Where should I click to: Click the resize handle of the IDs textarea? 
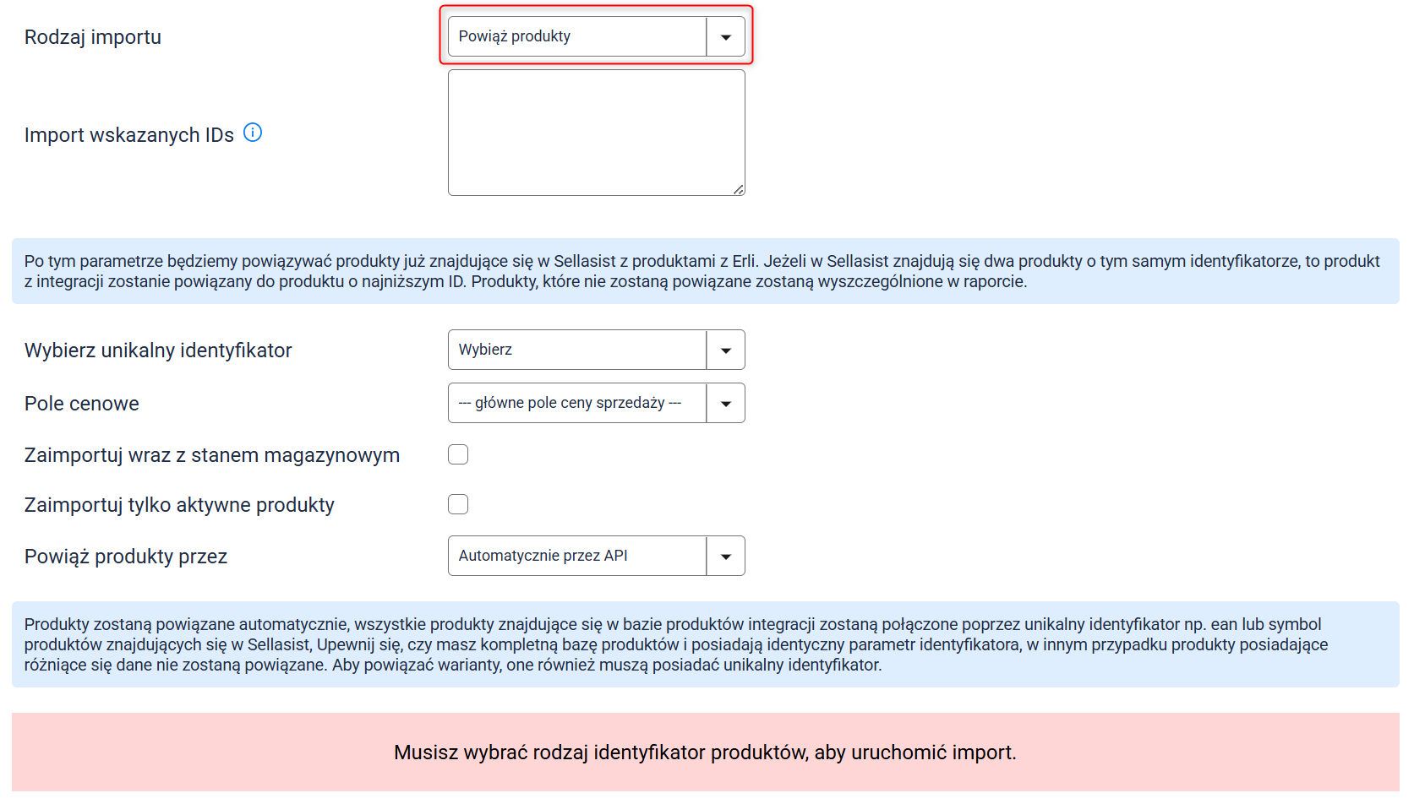pos(739,190)
